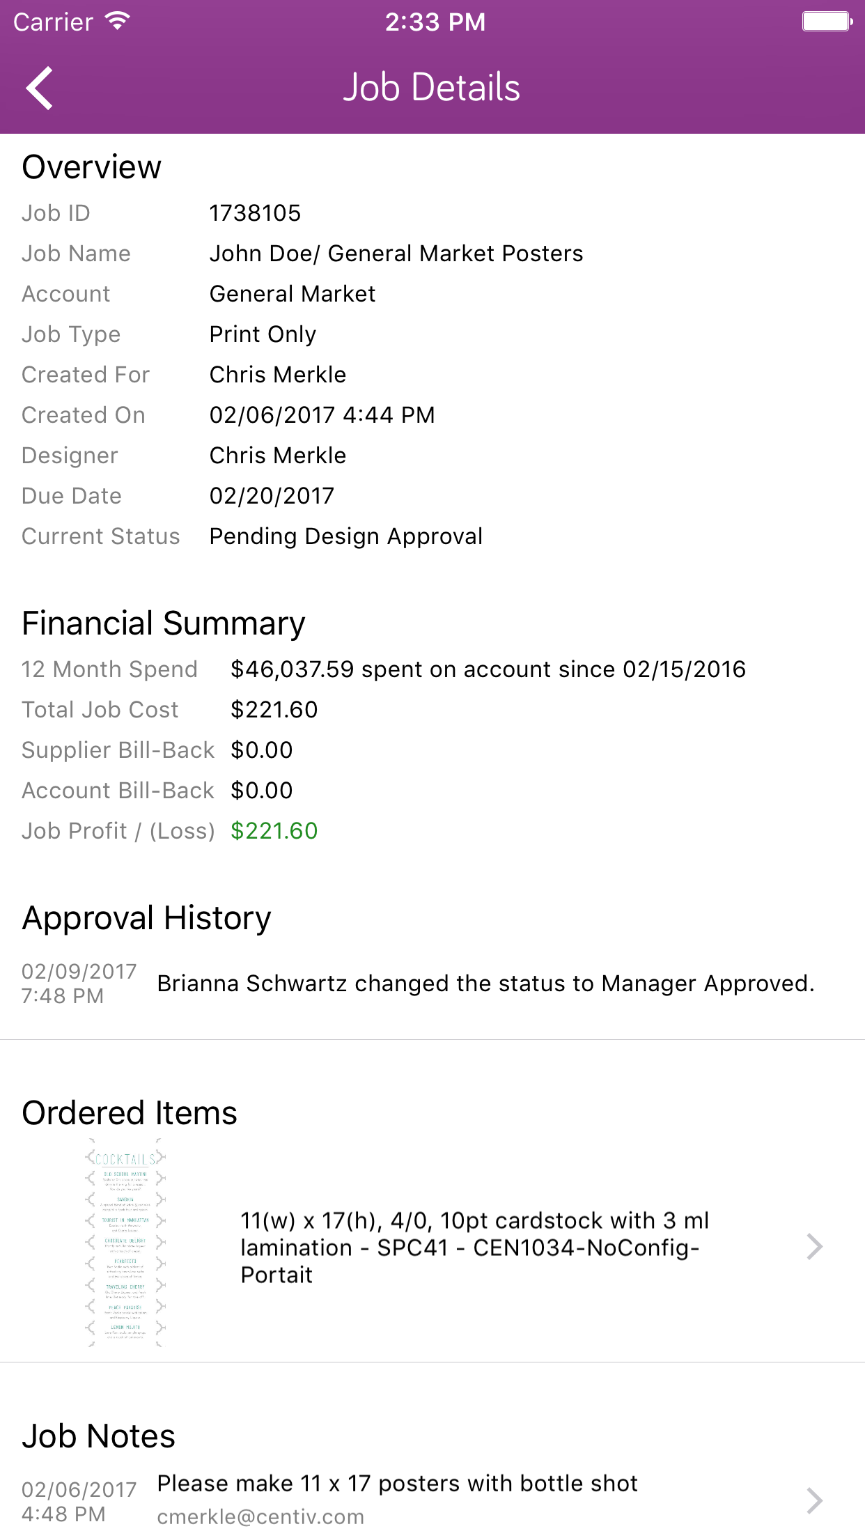The image size is (865, 1538).
Task: Tap the cmerkle@centiv.com email address
Action: [260, 1516]
